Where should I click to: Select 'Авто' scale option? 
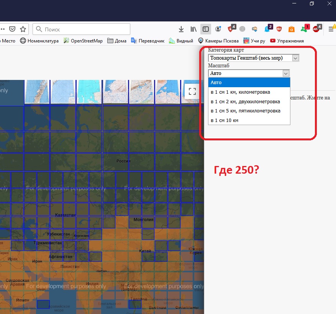249,83
